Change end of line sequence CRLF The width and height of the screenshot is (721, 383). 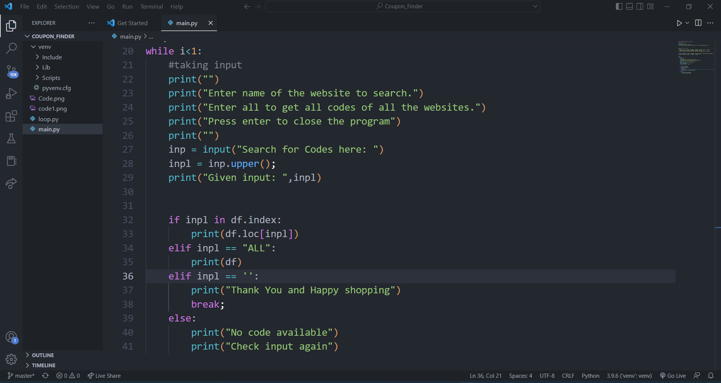(568, 376)
